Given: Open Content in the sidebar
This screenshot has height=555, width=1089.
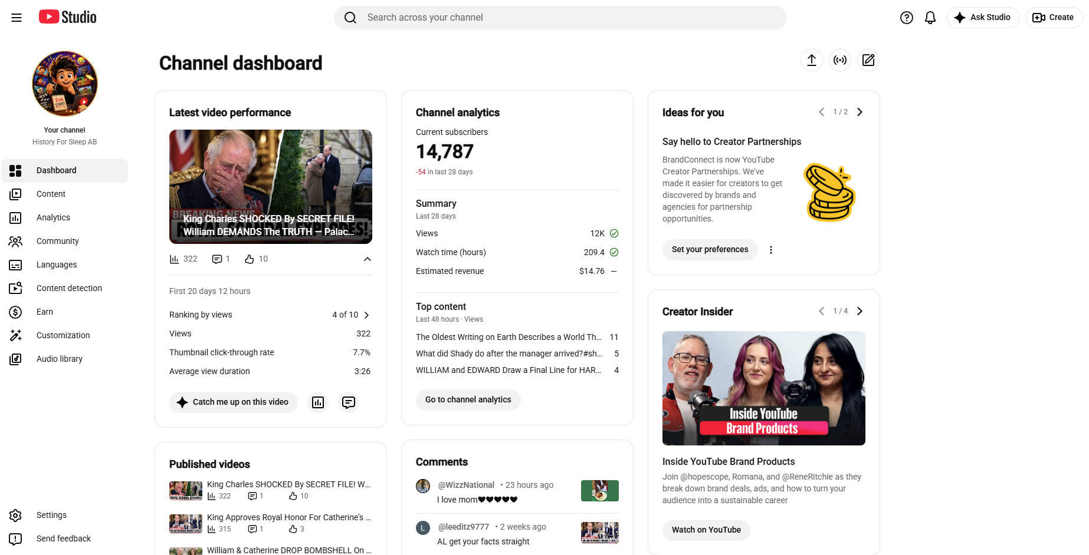Looking at the screenshot, I should tap(65, 194).
